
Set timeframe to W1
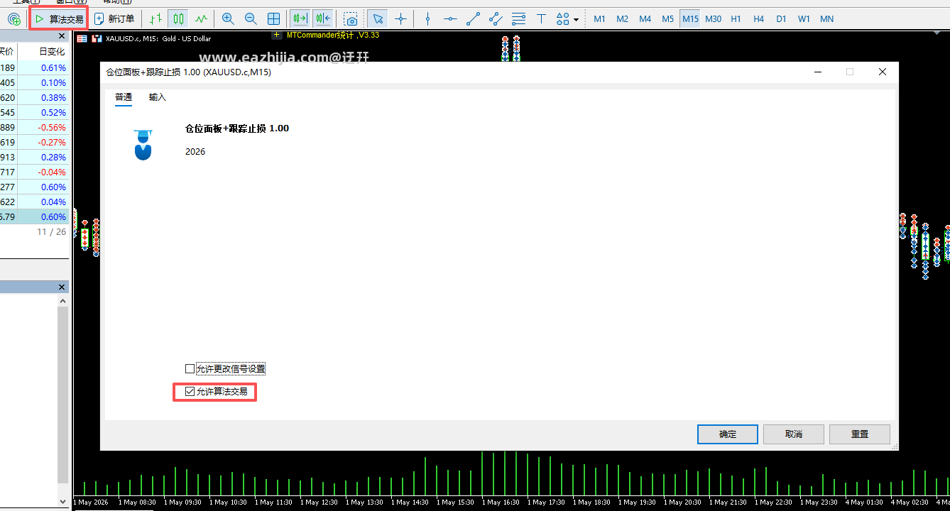(x=804, y=19)
